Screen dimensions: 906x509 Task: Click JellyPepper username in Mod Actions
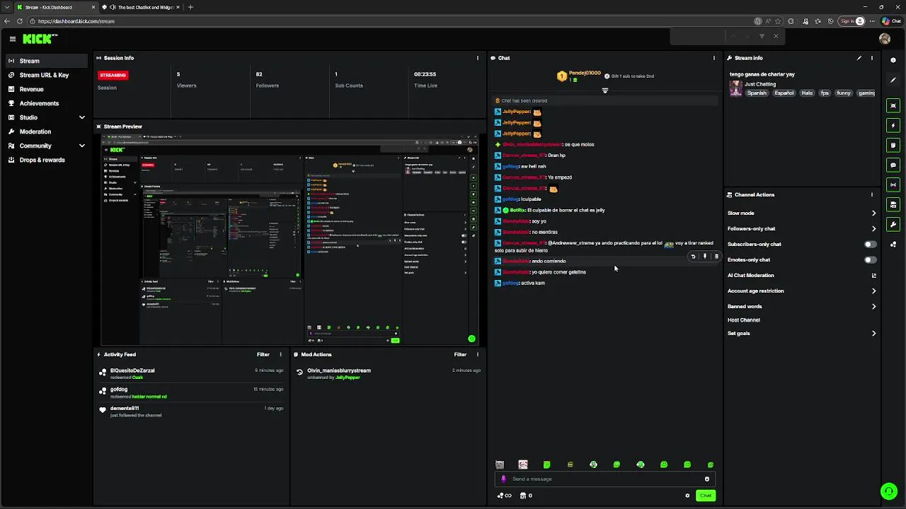348,378
